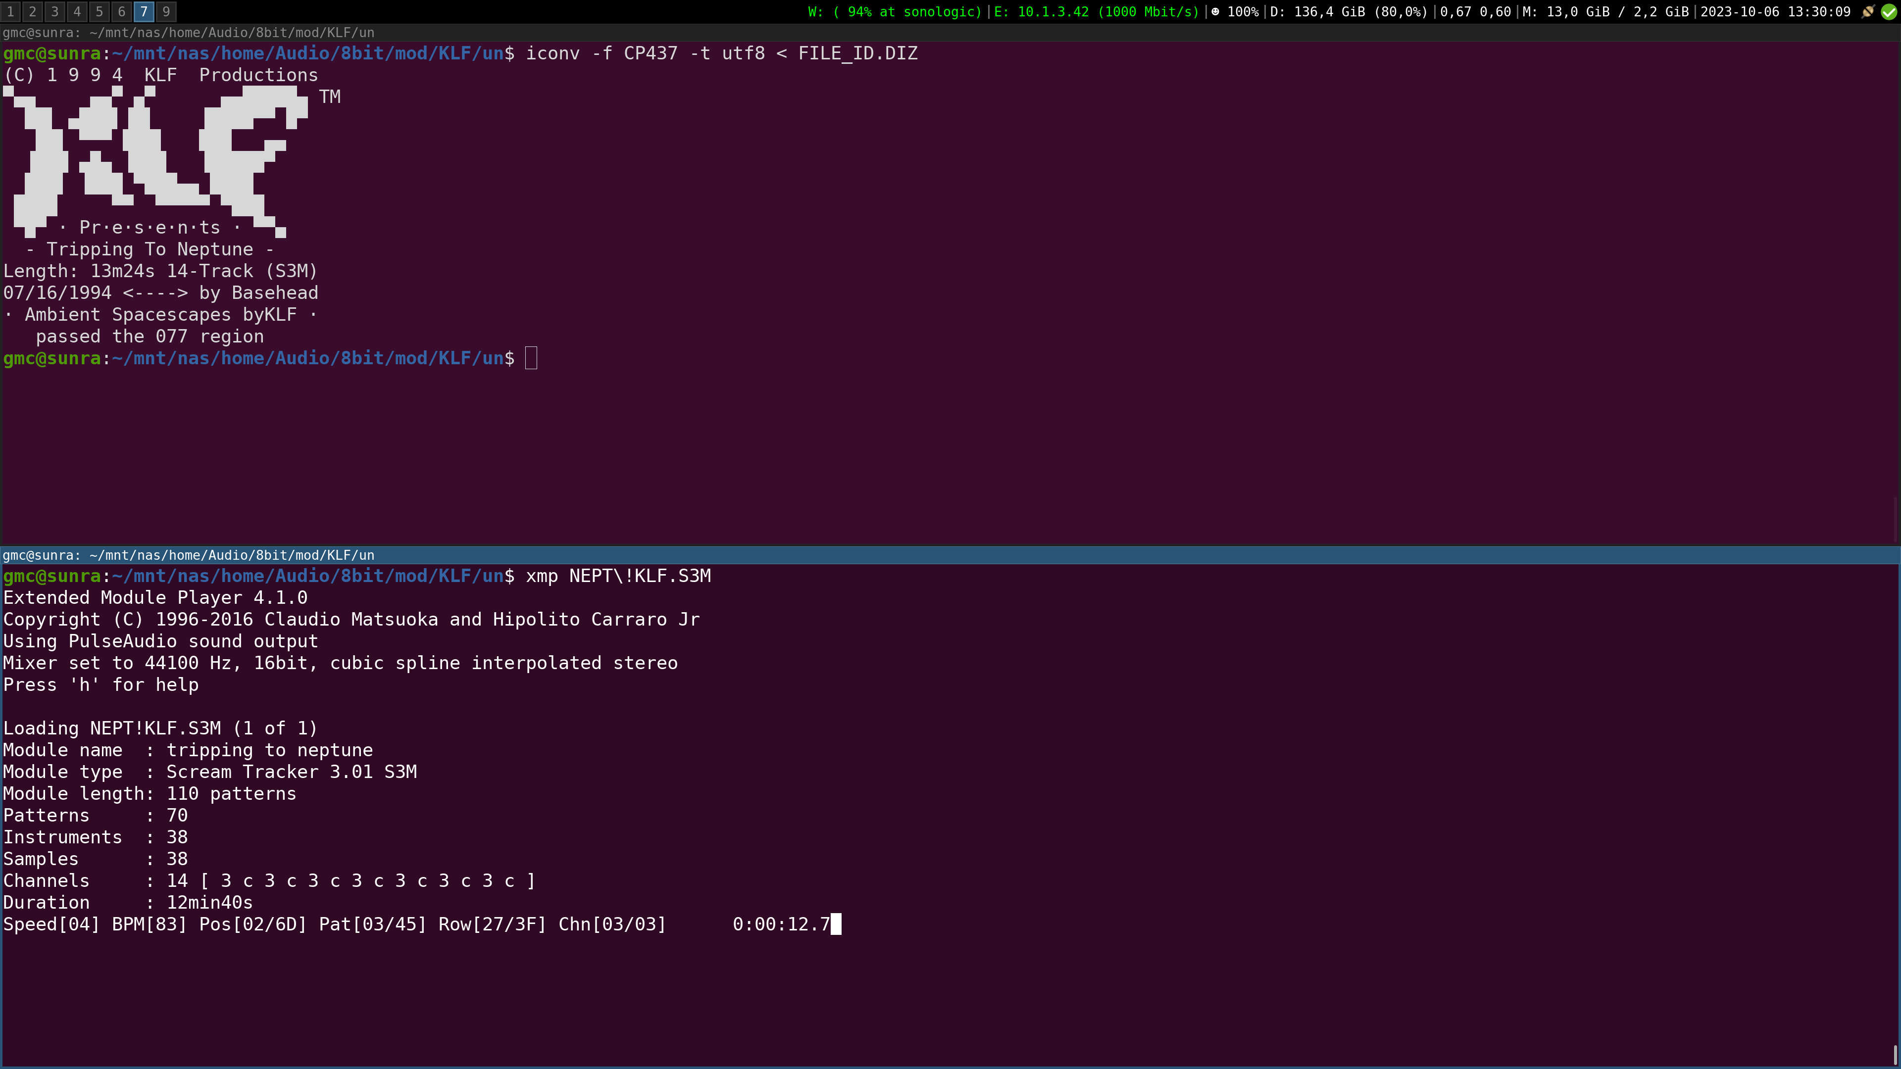1901x1069 pixels.
Task: Click the 'Samples : 38' line
Action: (x=96, y=859)
